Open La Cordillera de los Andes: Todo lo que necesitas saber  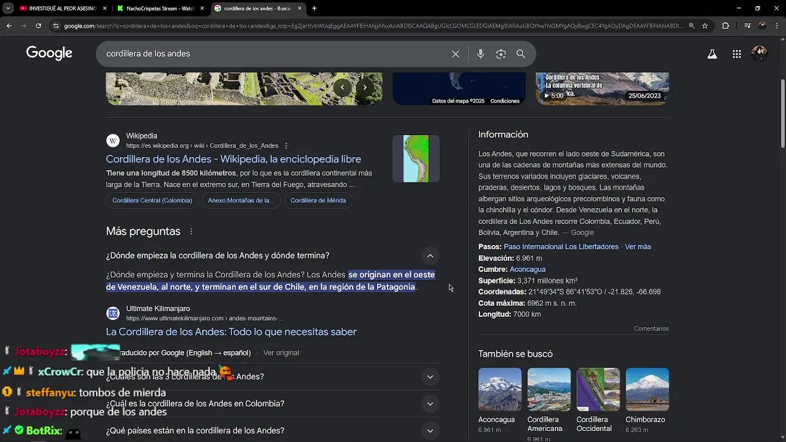click(232, 332)
